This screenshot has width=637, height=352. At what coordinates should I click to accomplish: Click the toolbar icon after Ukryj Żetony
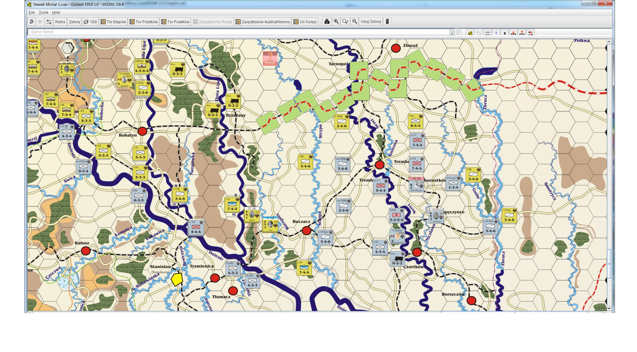pyautogui.click(x=388, y=22)
